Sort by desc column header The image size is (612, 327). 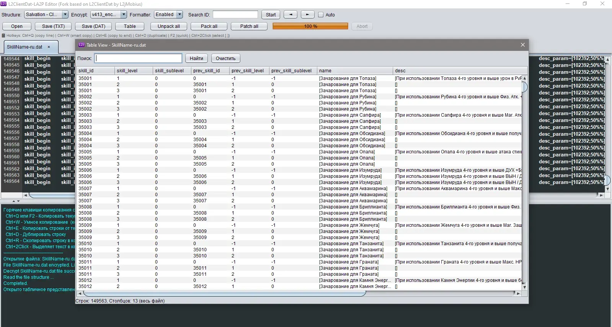coord(460,70)
